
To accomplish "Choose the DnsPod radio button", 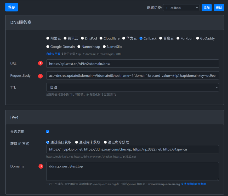I will click(x=82, y=38).
